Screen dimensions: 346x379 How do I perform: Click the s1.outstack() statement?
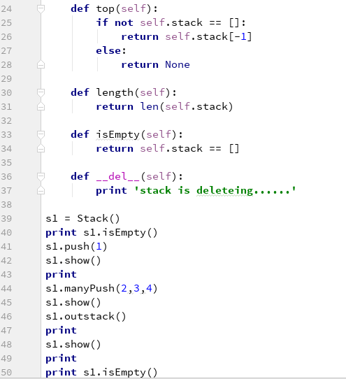[x=86, y=316]
